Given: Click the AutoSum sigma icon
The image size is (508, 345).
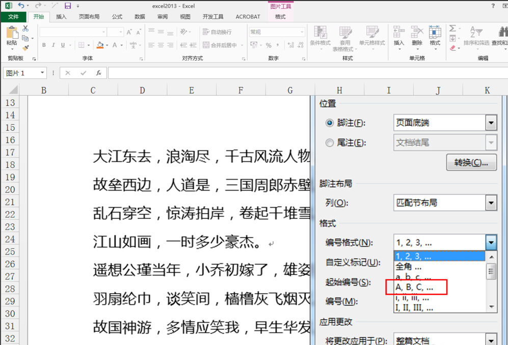Looking at the screenshot, I should (452, 28).
